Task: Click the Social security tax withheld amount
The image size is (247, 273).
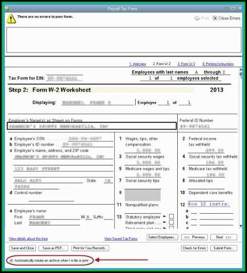Action: [206, 163]
